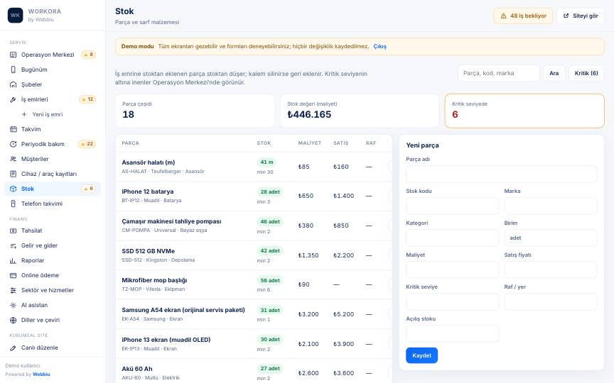
Task: Click the Online ödeme card icon
Action: pyautogui.click(x=13, y=275)
